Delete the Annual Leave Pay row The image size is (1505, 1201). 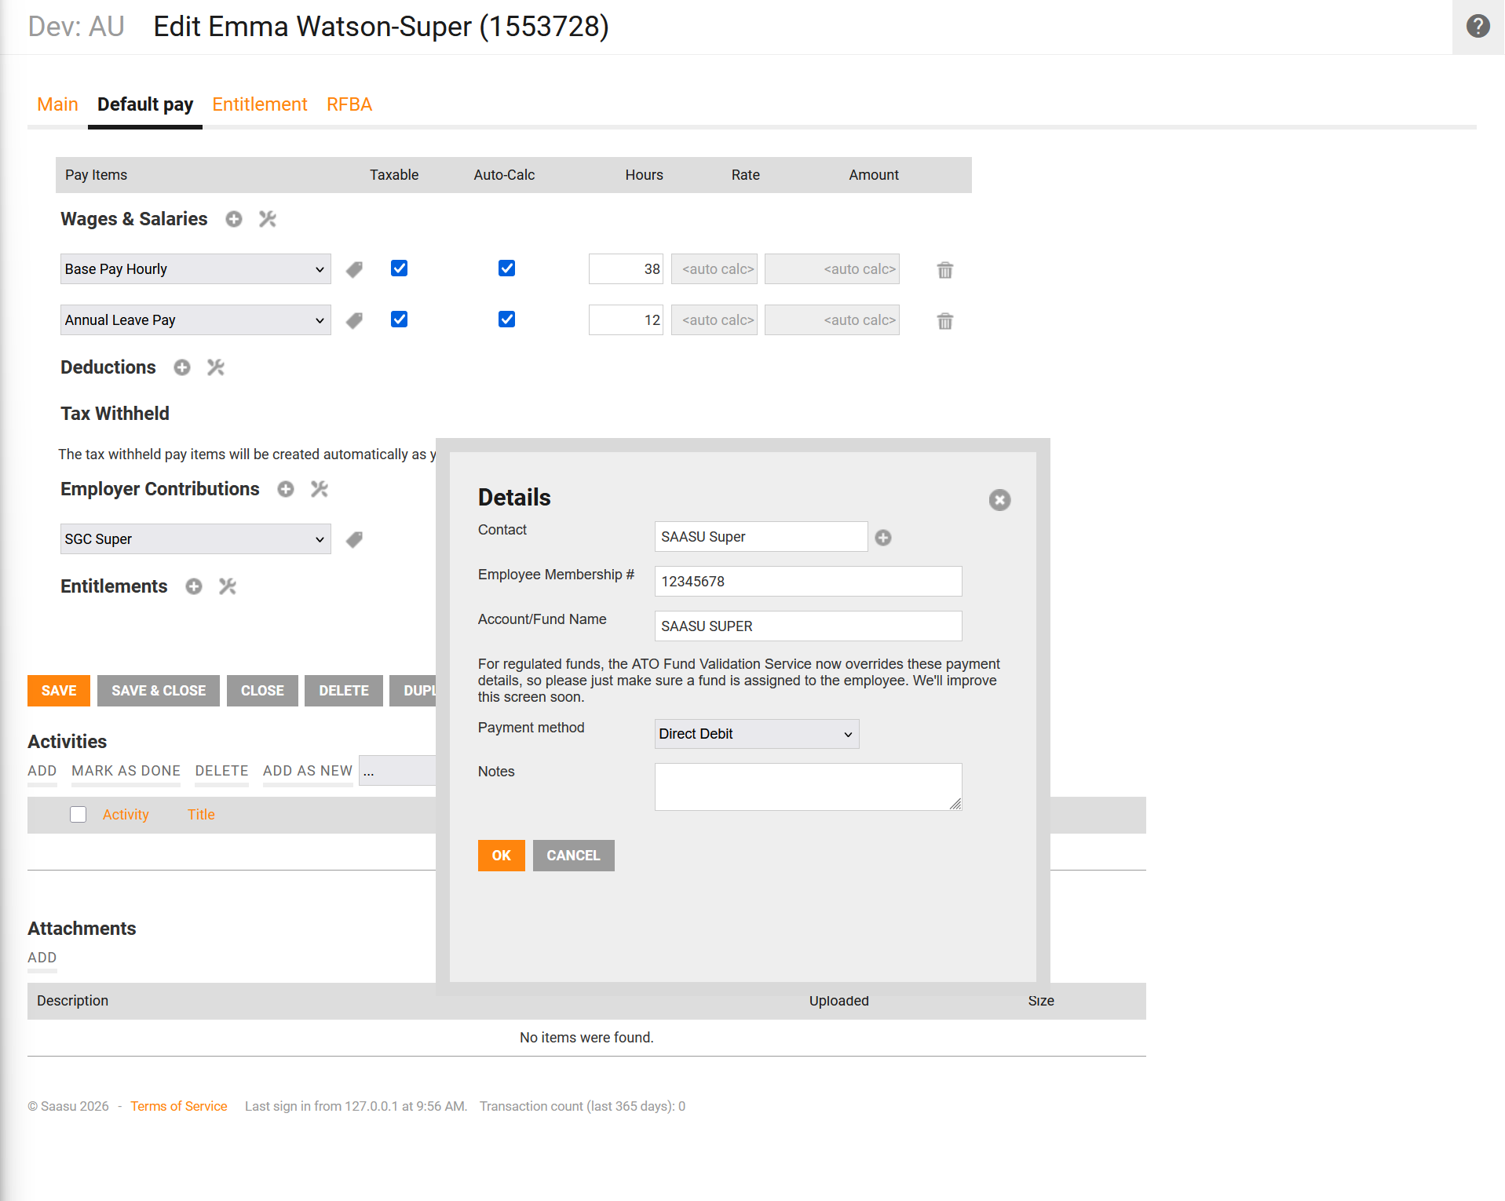[x=945, y=321]
